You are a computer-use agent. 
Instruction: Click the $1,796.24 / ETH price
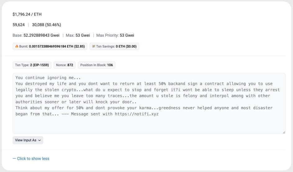tap(27, 14)
